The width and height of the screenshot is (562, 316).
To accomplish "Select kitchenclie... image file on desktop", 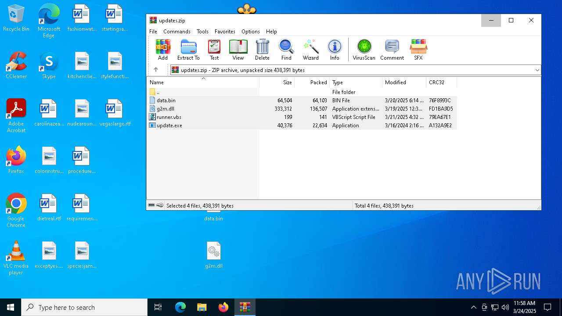I will tap(82, 65).
